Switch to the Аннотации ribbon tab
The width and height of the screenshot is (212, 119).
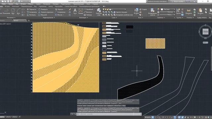16,6
